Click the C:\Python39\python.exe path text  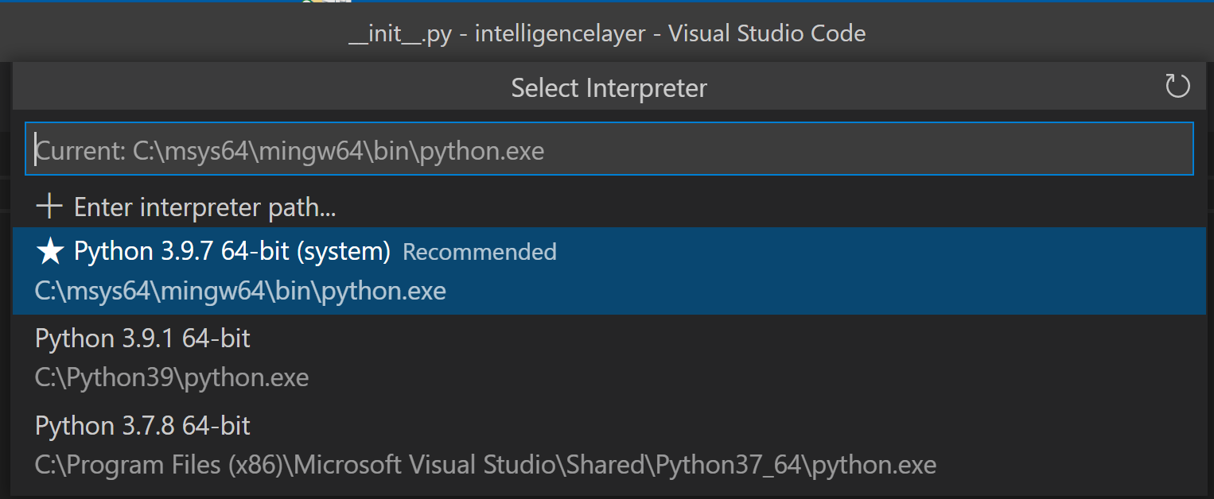pos(172,377)
